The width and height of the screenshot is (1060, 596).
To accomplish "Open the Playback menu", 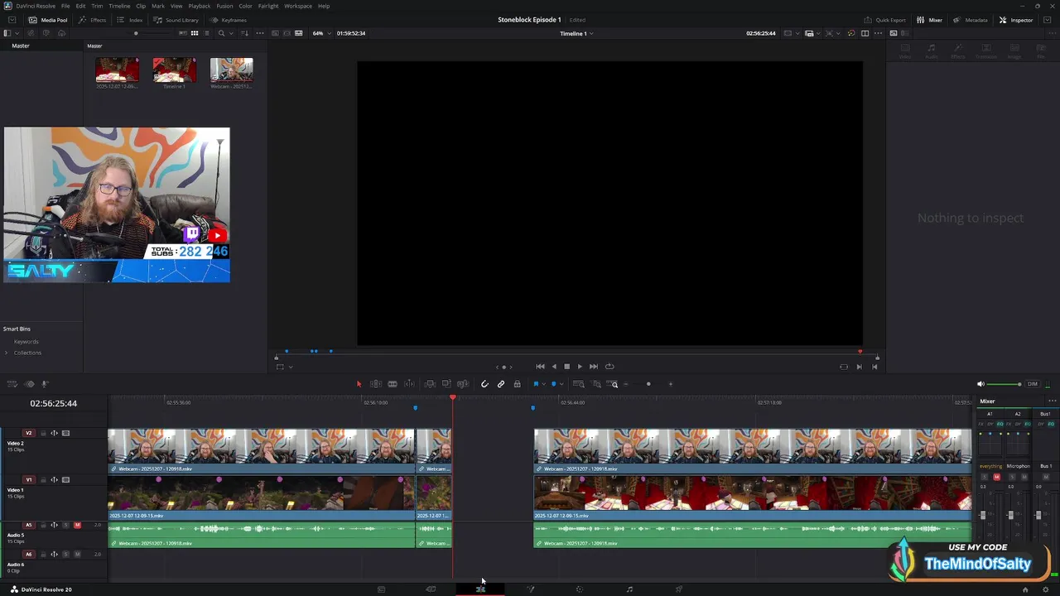I will (x=200, y=6).
